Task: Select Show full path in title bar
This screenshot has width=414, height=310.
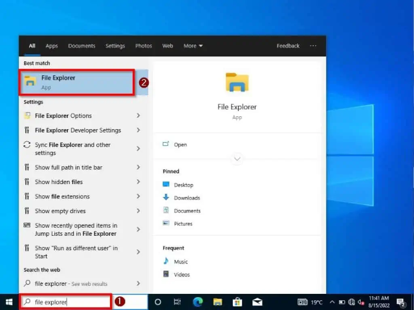Action: (69, 168)
